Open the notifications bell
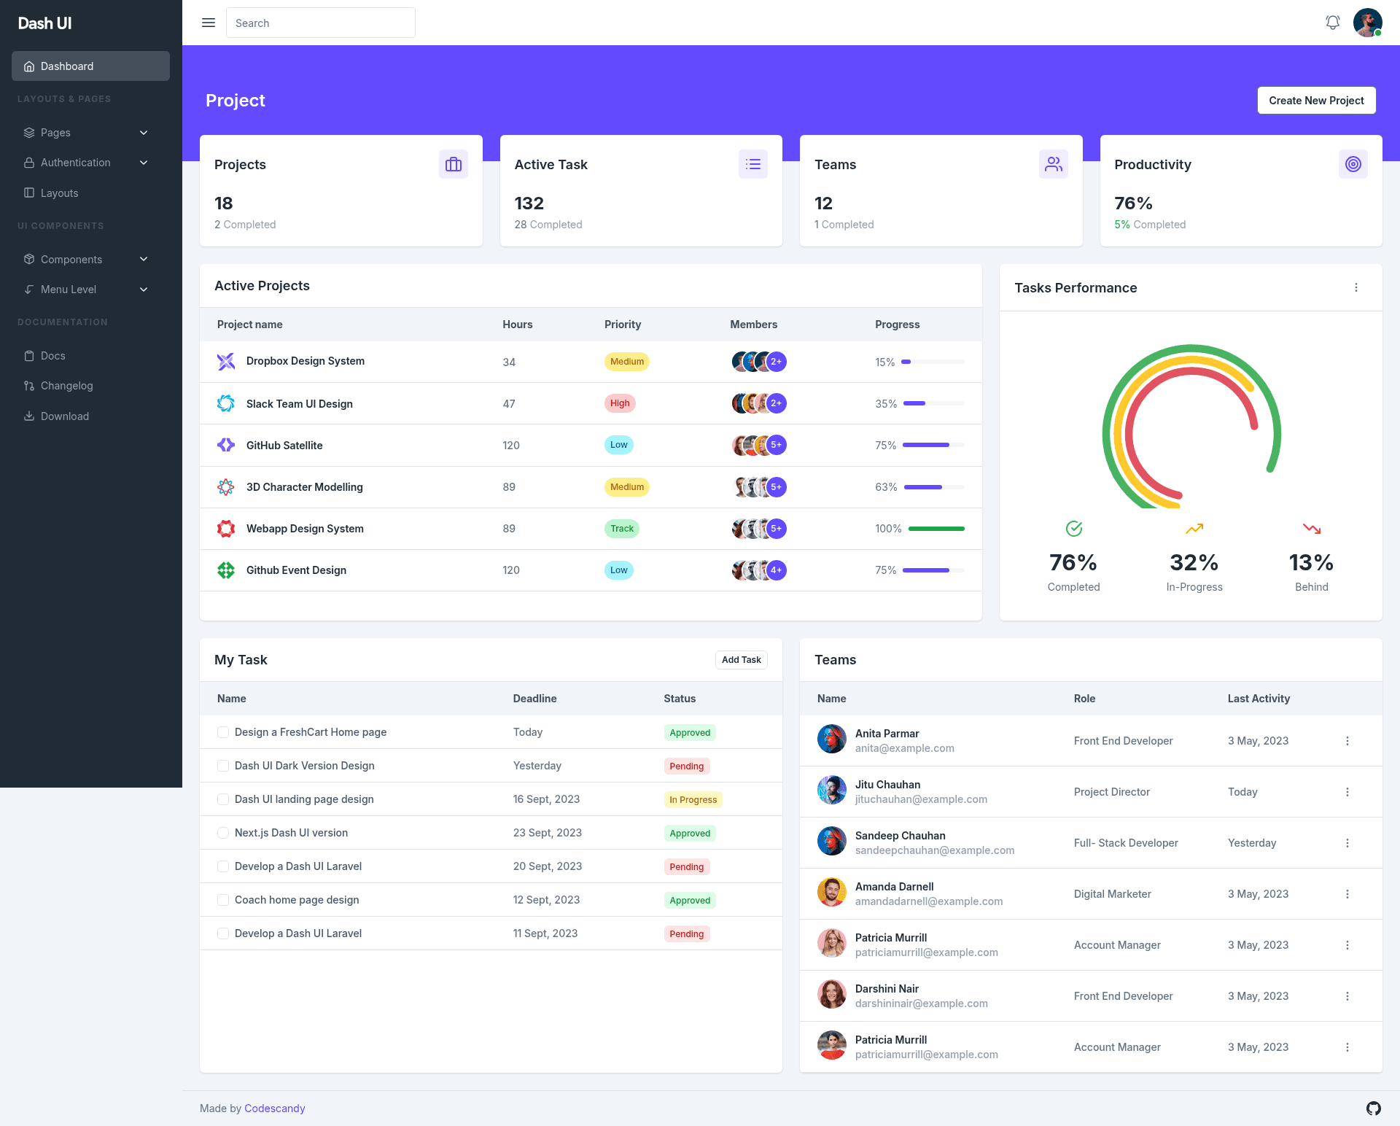 (x=1333, y=23)
